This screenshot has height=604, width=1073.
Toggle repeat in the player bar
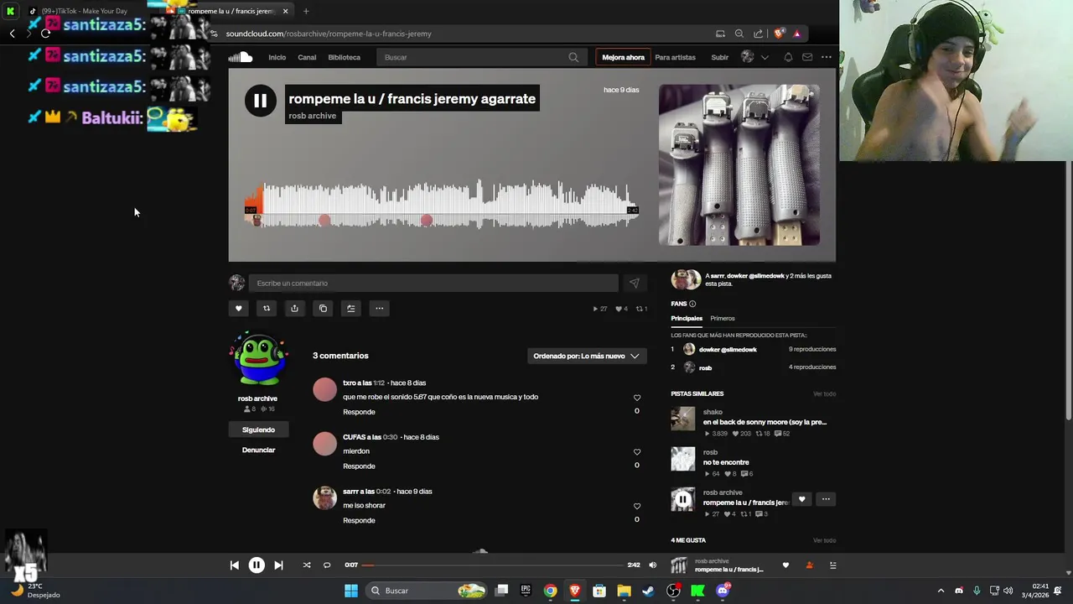[327, 565]
